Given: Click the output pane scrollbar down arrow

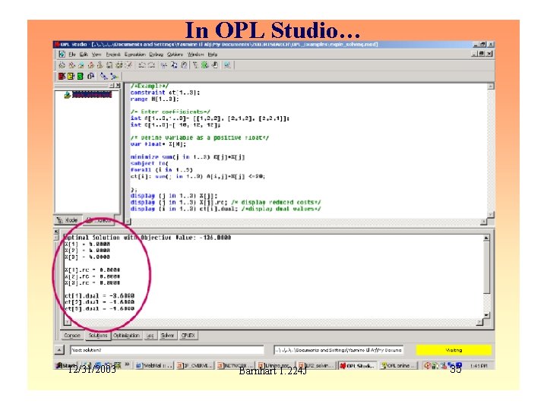Looking at the screenshot, I should coord(486,315).
